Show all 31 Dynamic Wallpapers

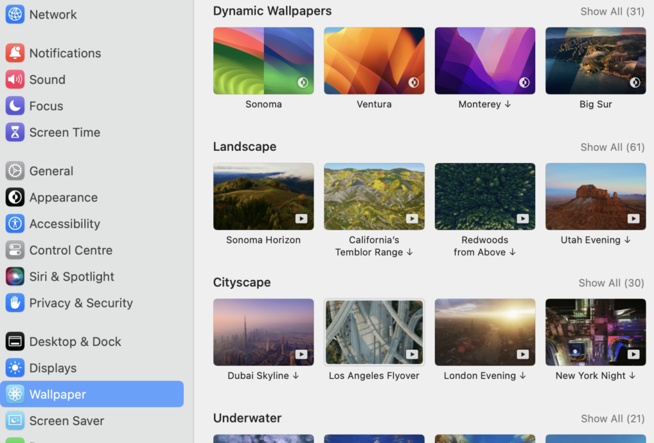(x=612, y=12)
